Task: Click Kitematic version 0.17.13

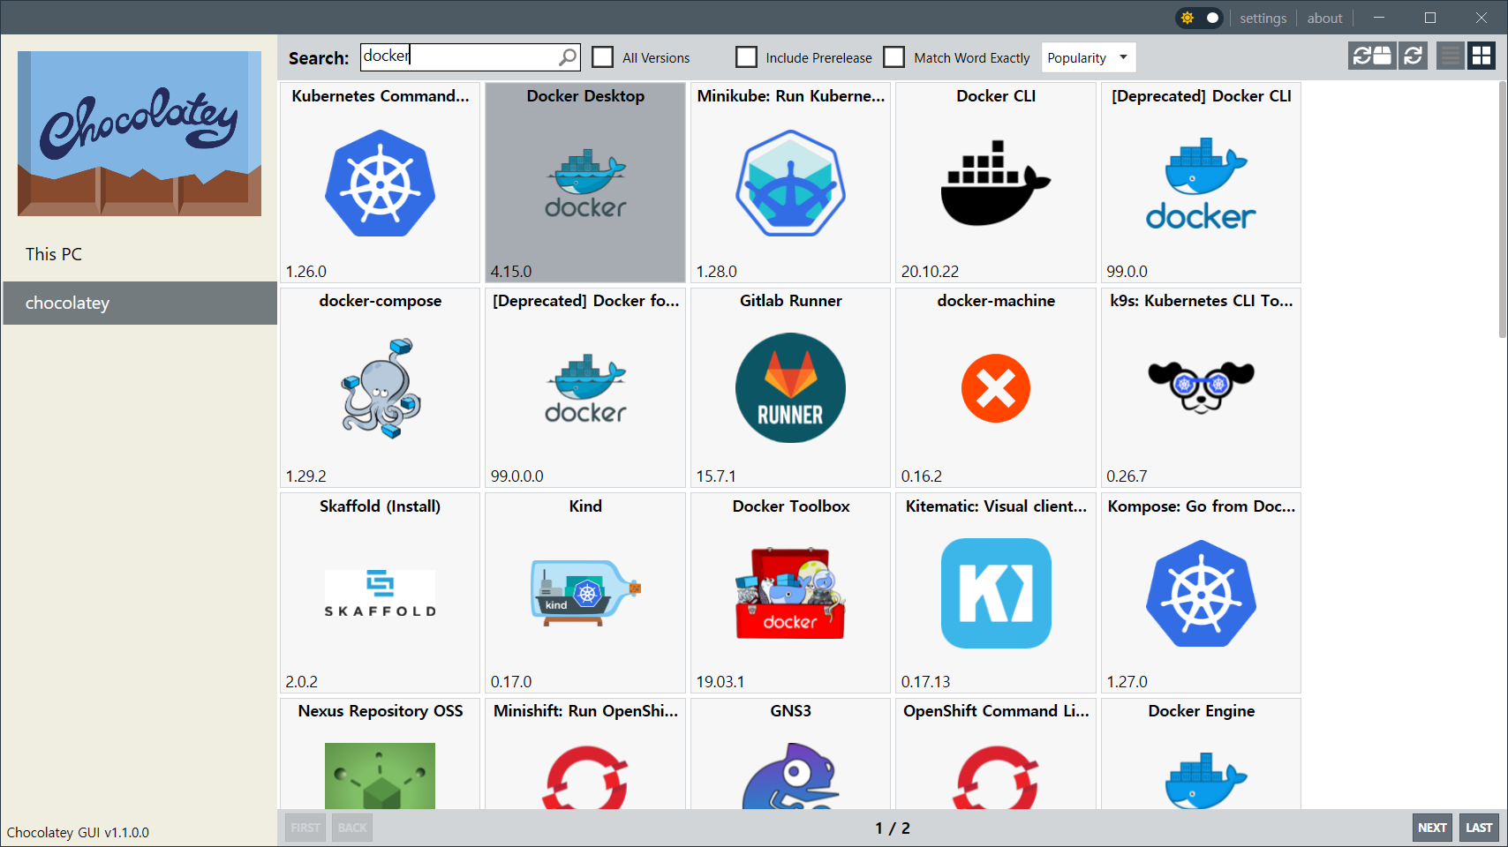Action: click(925, 682)
